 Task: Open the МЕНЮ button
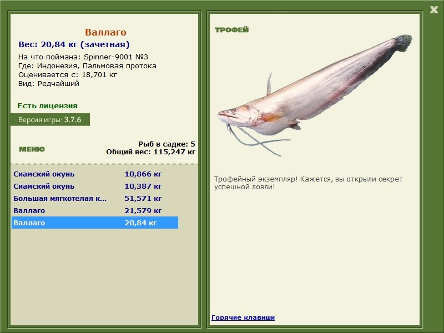point(32,149)
